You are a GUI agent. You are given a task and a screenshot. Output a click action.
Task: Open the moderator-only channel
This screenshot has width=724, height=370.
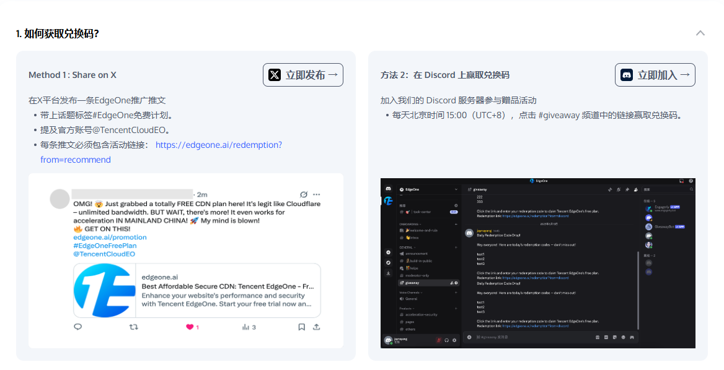(415, 275)
